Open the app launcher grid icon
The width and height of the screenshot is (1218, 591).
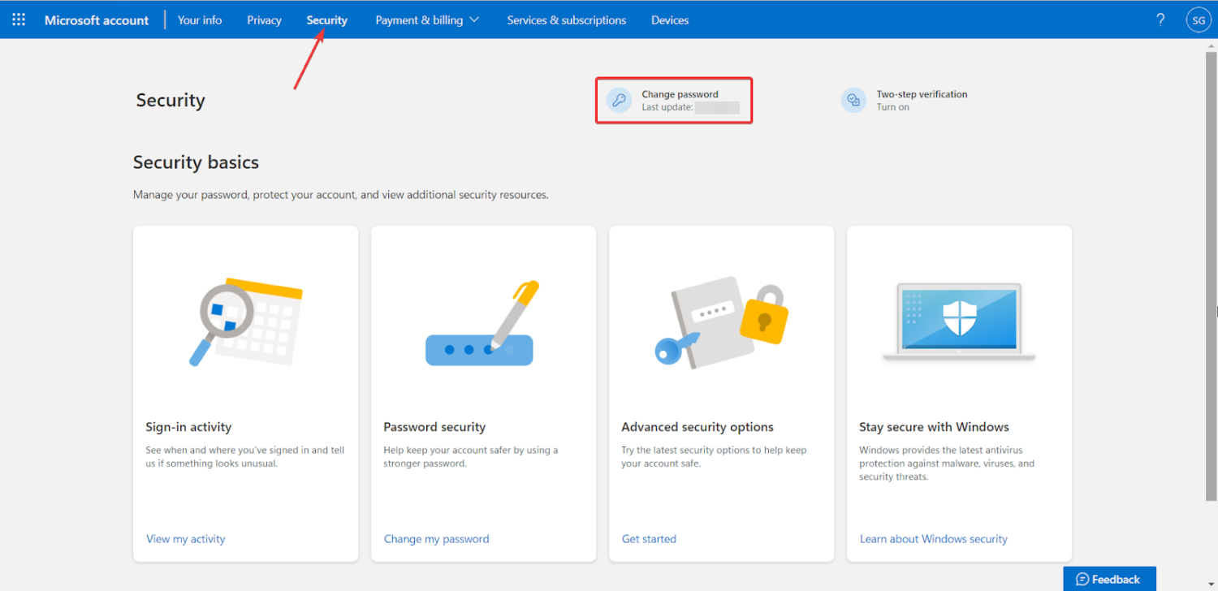pyautogui.click(x=19, y=19)
